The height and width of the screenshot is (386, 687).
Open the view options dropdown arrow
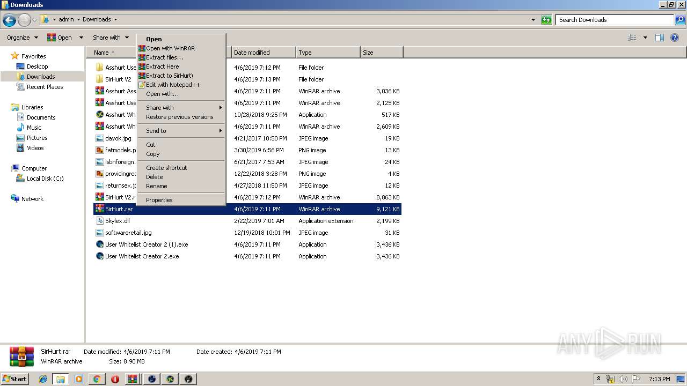point(645,38)
